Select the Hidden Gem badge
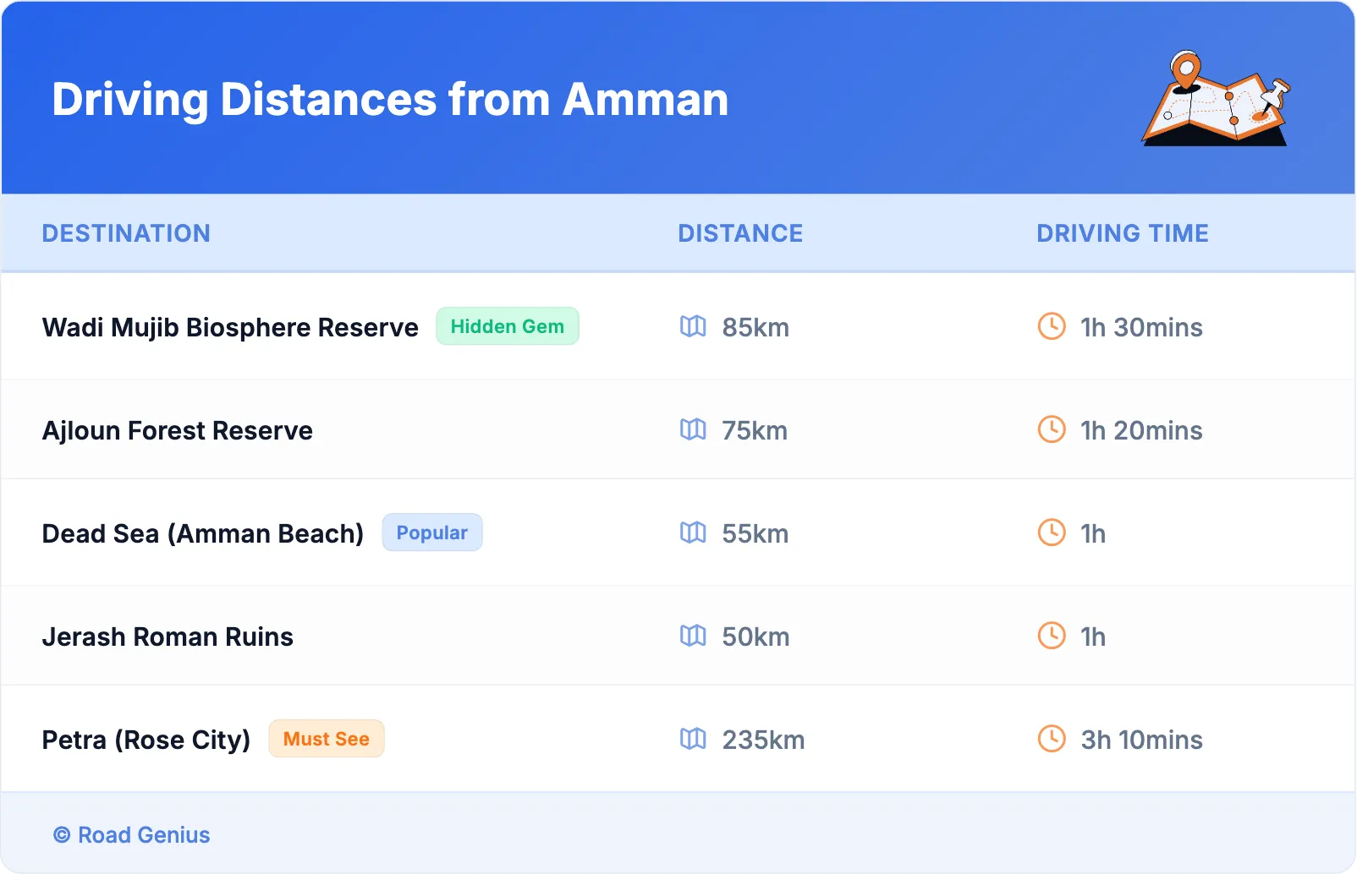Screen dimensions: 1357x874 (508, 326)
